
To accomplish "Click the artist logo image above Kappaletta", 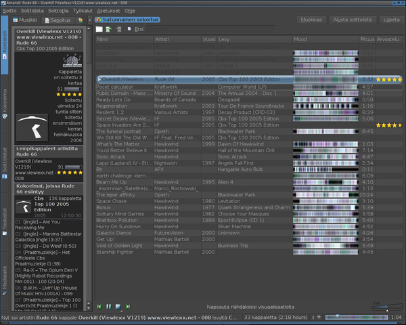I will tap(72, 61).
